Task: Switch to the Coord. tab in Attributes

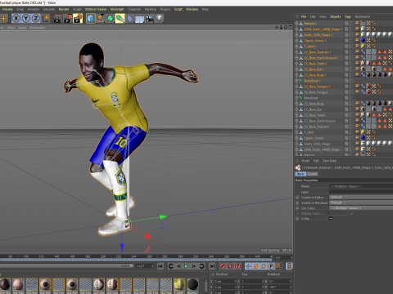Action: coord(312,174)
